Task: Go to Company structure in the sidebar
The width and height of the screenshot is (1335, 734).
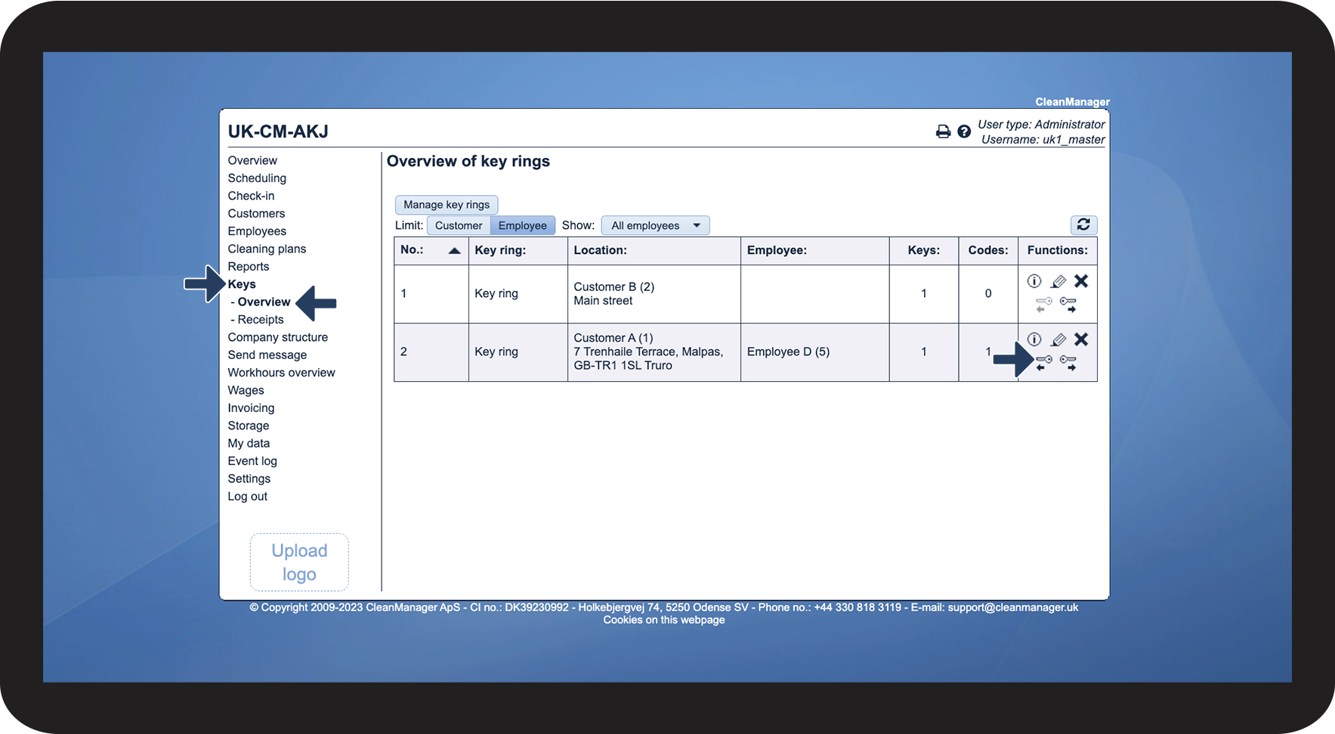Action: 278,337
